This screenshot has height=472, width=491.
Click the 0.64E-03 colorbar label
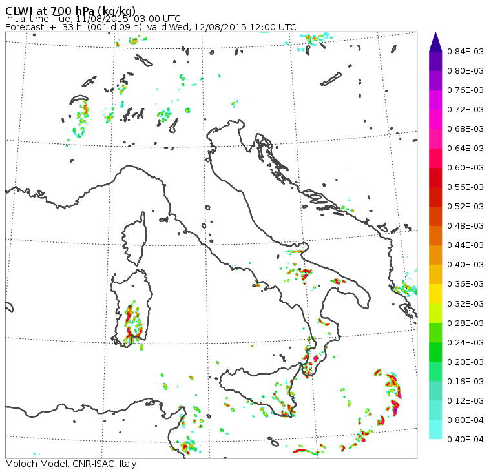(x=465, y=149)
